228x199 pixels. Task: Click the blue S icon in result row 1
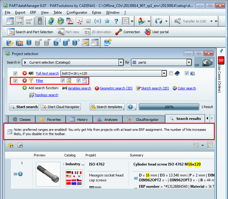tap(20, 174)
